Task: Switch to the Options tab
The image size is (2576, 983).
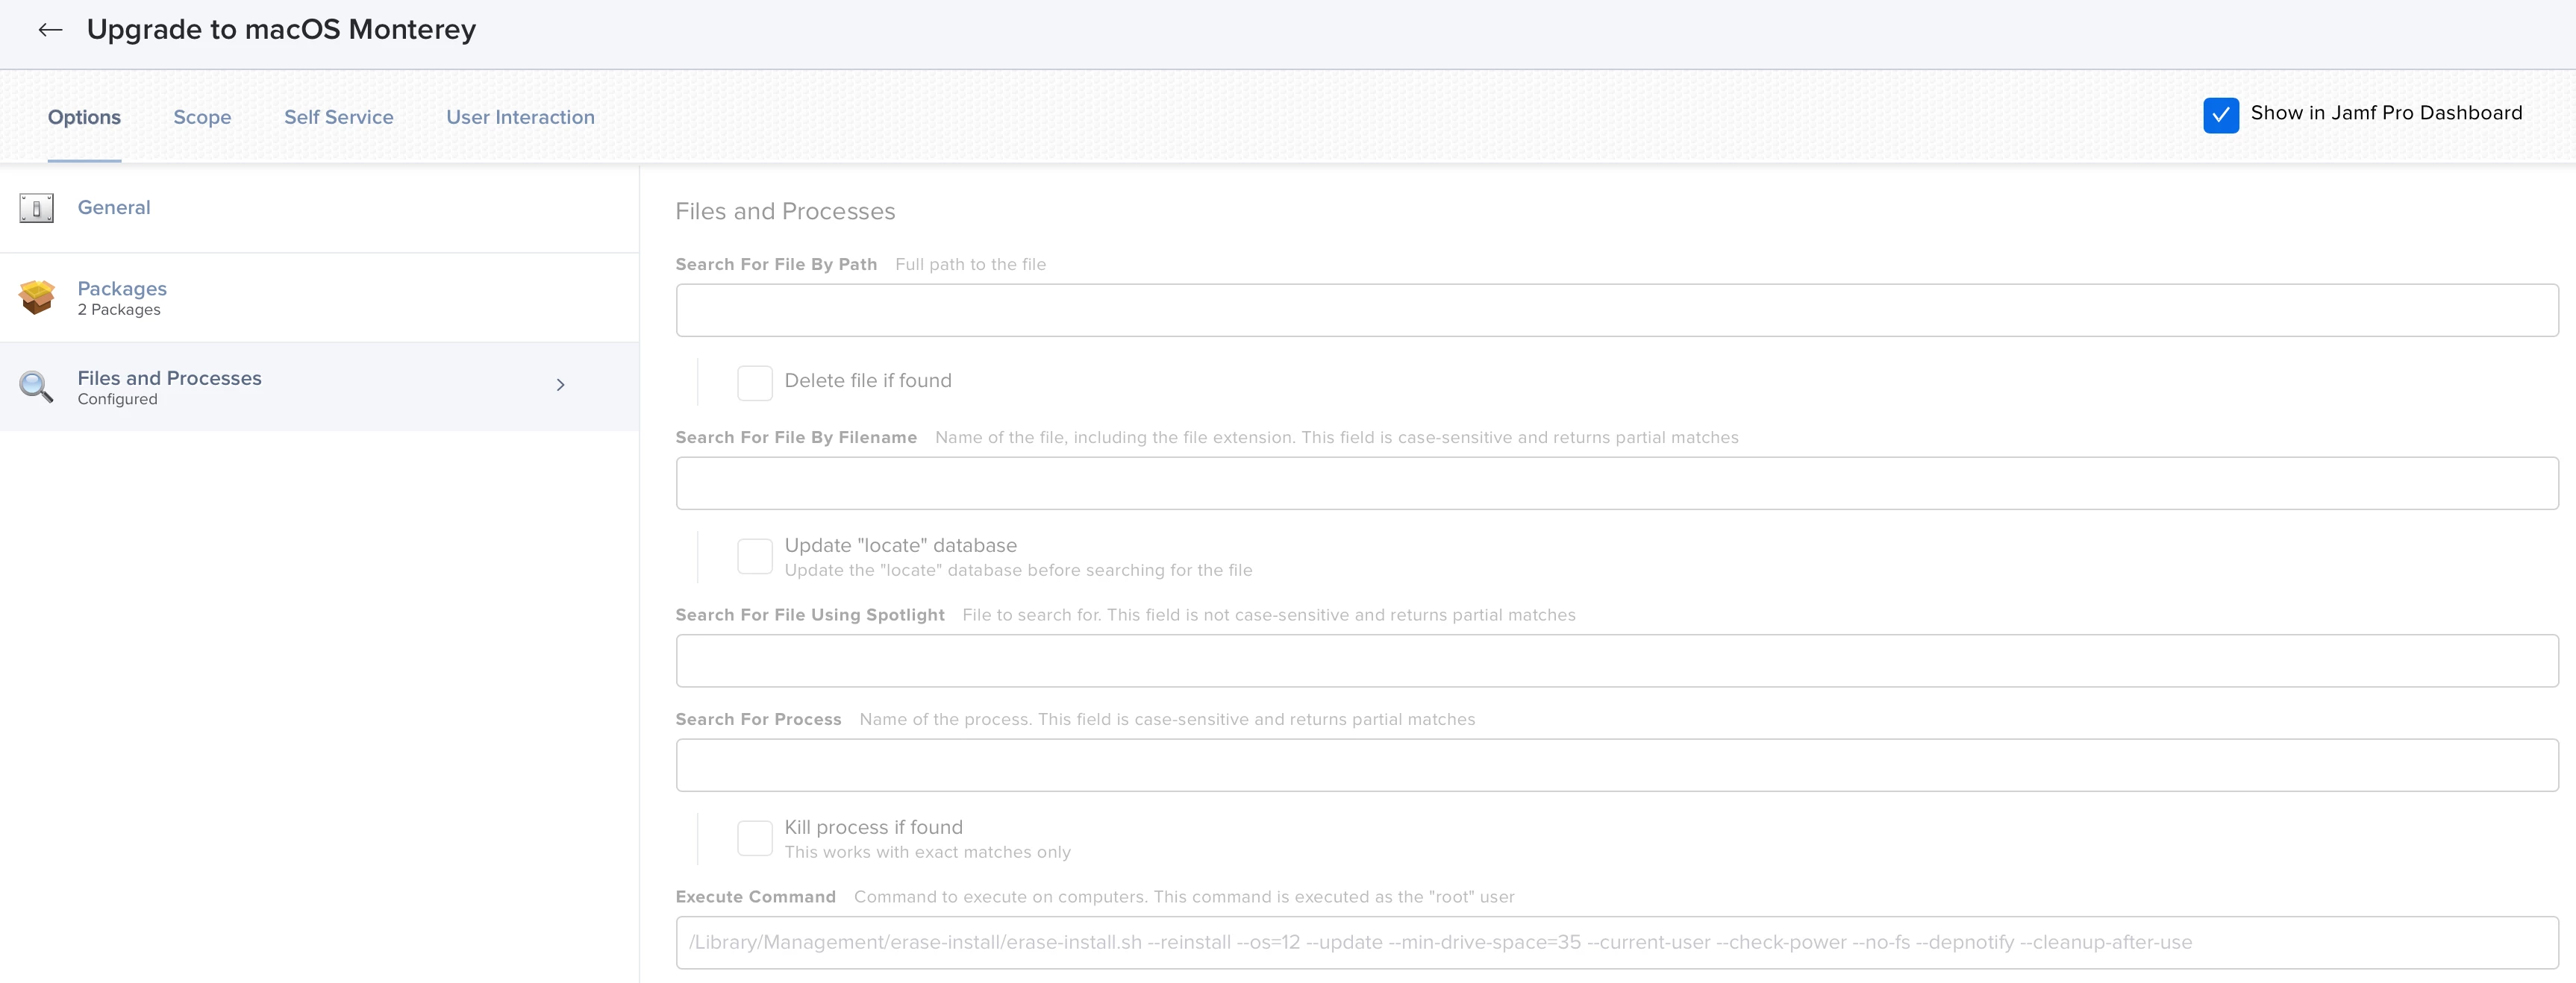Action: (84, 117)
